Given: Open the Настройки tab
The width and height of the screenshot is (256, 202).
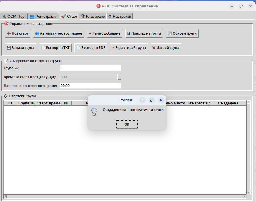Looking at the screenshot, I should 120,16.
